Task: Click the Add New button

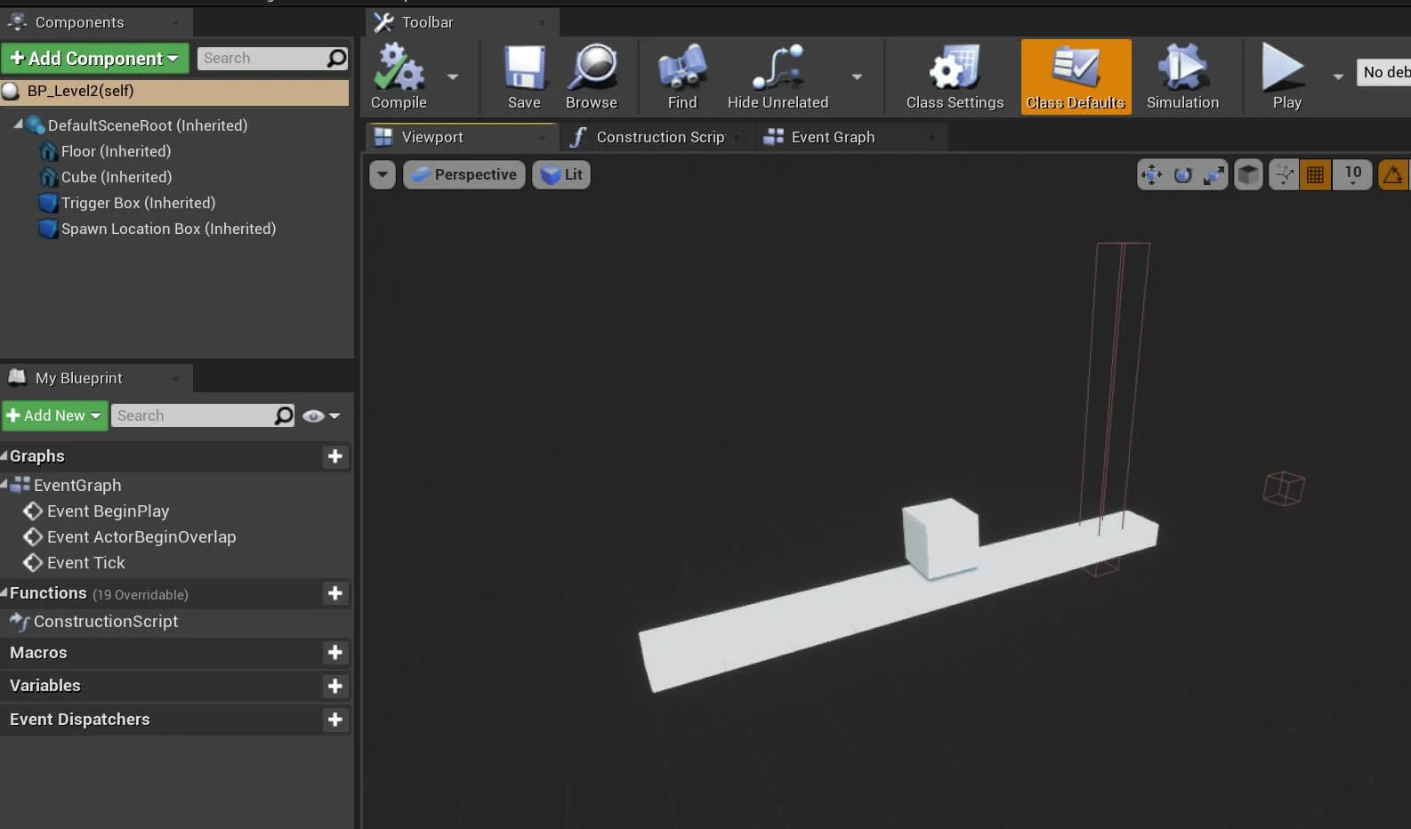Action: 54,416
